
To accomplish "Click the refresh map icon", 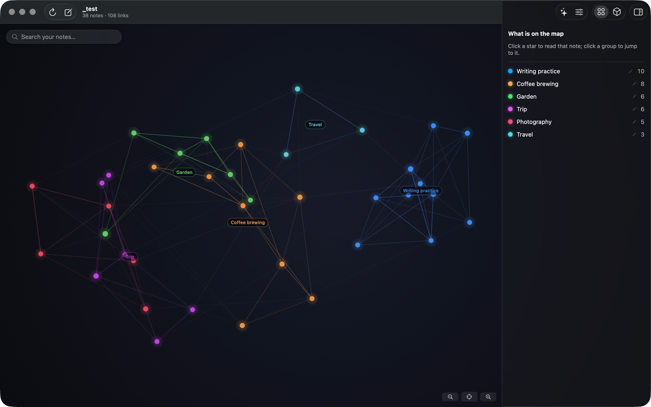I will pos(52,12).
